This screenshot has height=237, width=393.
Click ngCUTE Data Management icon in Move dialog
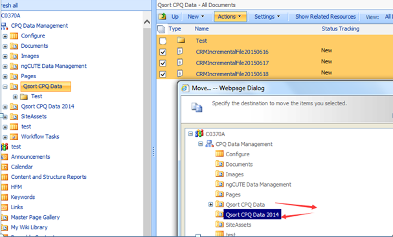point(219,184)
